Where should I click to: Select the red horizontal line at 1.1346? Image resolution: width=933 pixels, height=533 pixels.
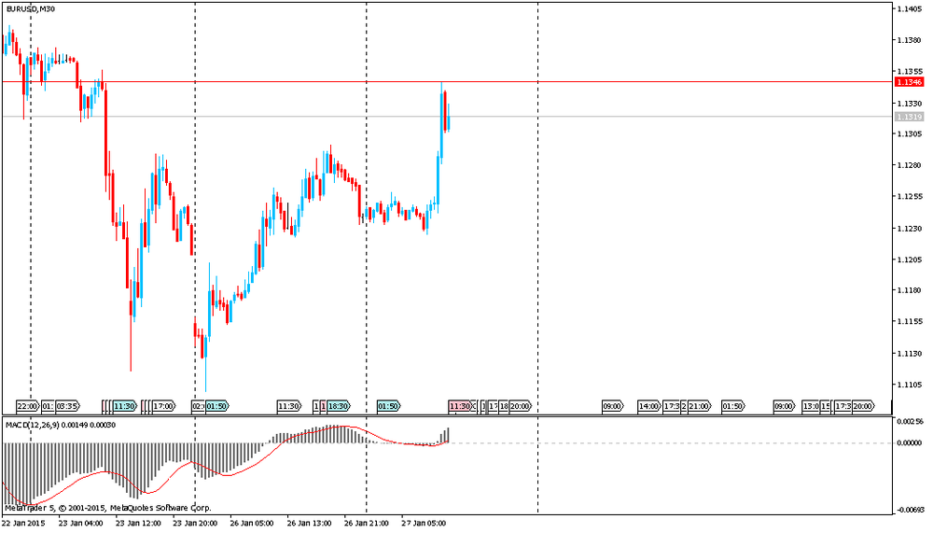[x=448, y=81]
